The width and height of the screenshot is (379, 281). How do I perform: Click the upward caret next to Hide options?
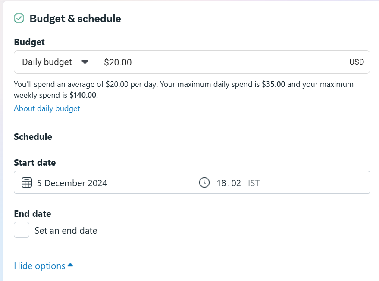click(70, 265)
